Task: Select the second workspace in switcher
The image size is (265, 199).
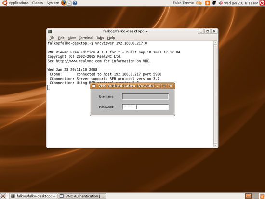Action: (255, 196)
